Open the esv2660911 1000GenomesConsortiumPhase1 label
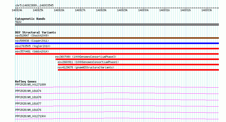This screenshot has height=122, width=226. (88, 62)
